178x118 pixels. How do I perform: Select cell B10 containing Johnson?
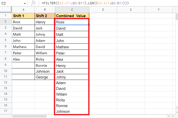point(45,71)
